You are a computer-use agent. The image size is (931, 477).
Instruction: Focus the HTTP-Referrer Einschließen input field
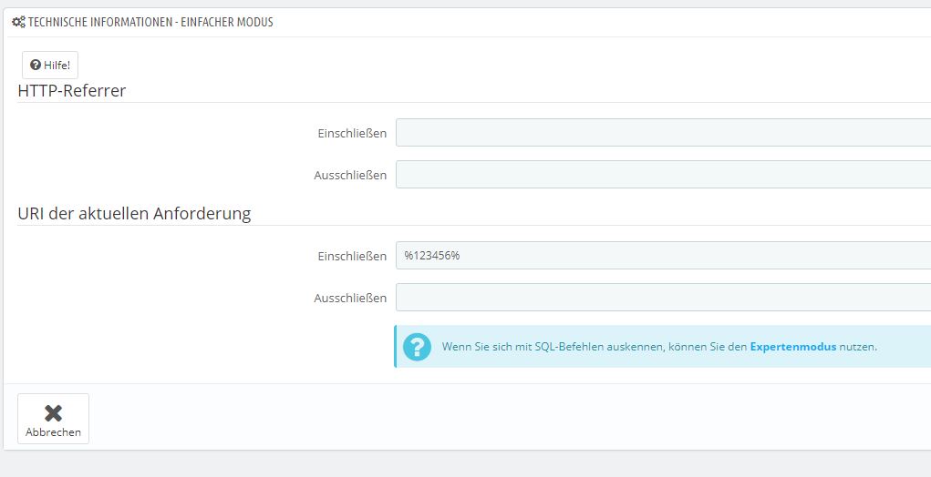click(663, 133)
